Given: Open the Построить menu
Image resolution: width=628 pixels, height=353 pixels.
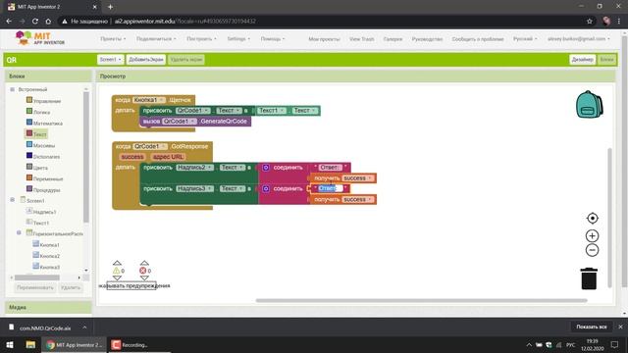Looking at the screenshot, I should point(201,39).
